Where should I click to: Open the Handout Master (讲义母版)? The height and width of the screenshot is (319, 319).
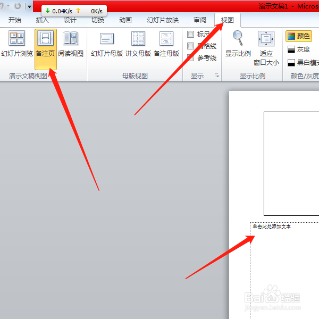pyautogui.click(x=138, y=44)
